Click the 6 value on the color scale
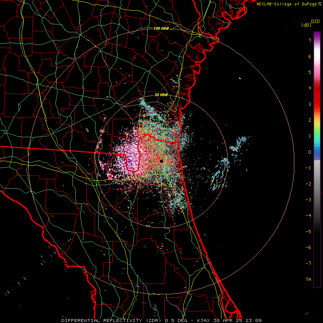 (310, 56)
